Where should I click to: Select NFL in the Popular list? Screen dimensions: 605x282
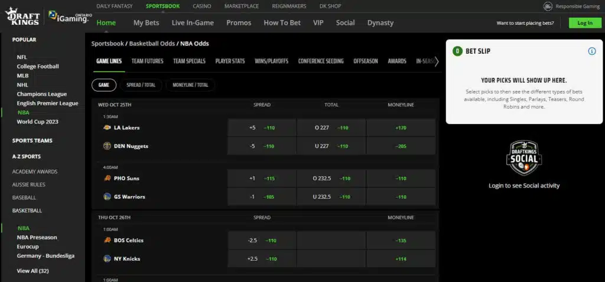(22, 57)
